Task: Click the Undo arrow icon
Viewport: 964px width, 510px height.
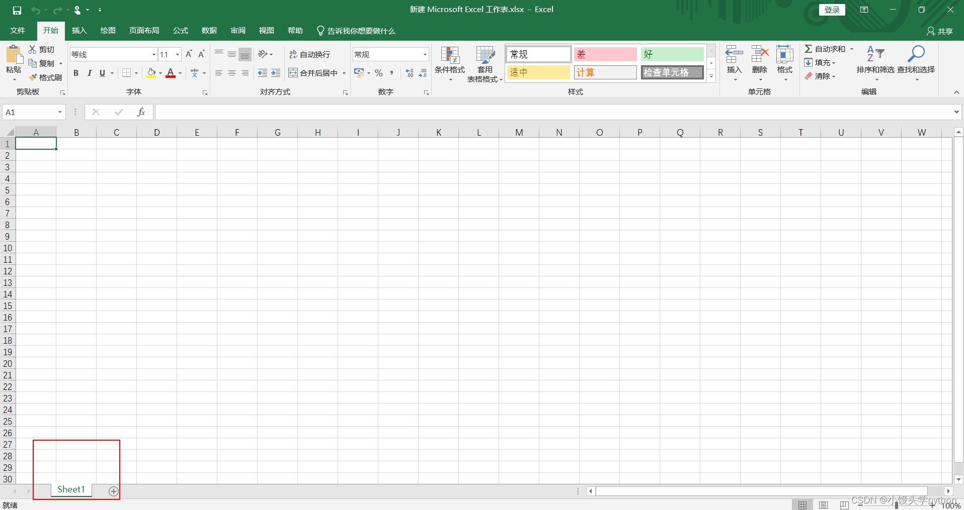Action: coord(35,10)
